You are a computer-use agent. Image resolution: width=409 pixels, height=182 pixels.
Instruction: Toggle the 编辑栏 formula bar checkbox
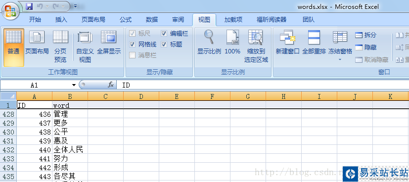tap(164, 33)
